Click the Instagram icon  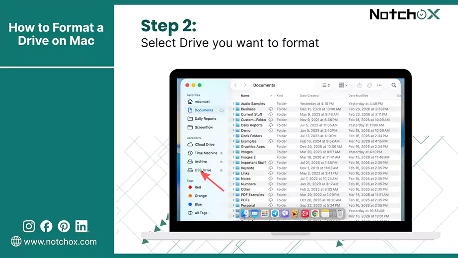coord(29,226)
